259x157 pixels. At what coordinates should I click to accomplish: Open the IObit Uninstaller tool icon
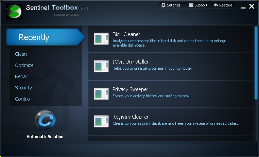coord(101,66)
